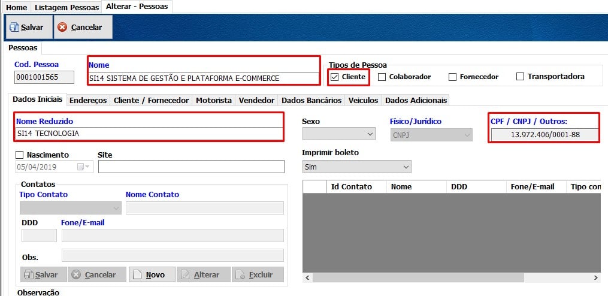The width and height of the screenshot is (608, 296).
Task: Switch to the Motorista tab
Action: pos(214,100)
